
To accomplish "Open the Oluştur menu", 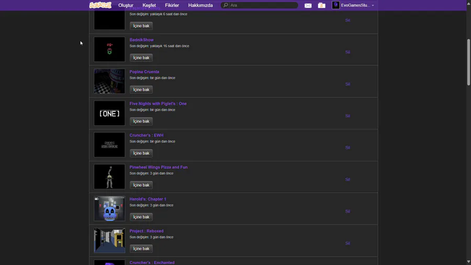I will 126,5.
